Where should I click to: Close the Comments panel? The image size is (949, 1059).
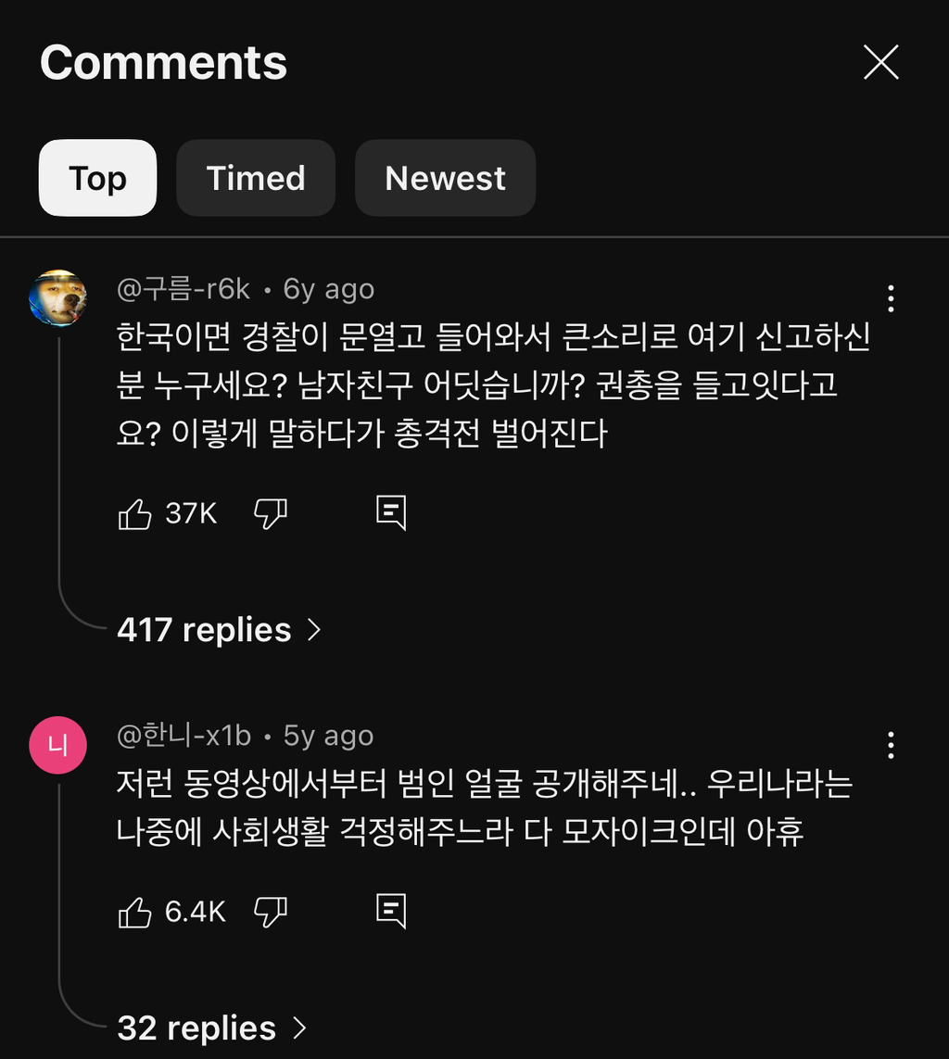coord(880,63)
